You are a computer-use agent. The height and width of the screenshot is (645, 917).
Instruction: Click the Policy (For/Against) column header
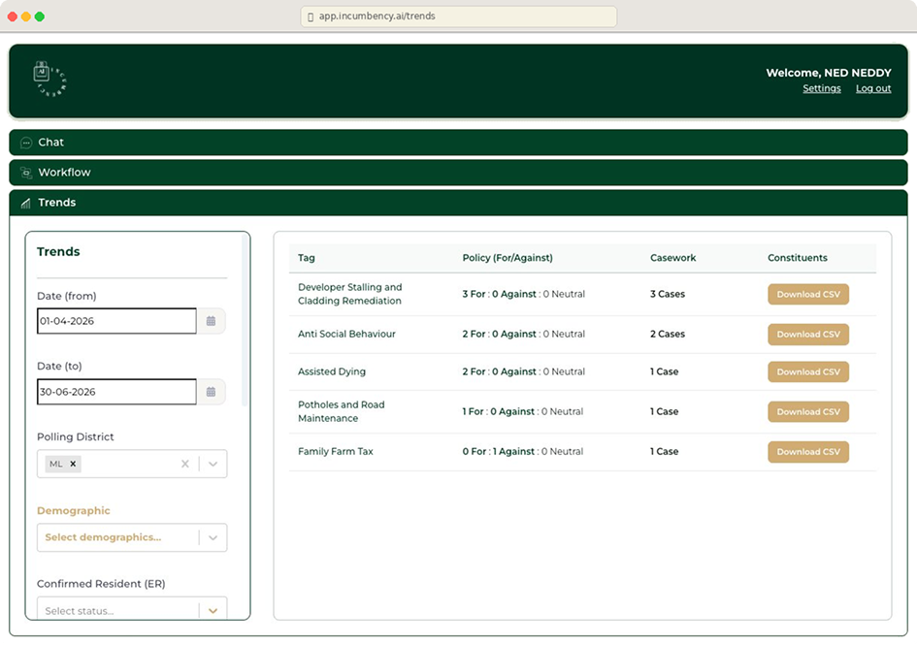(x=508, y=258)
